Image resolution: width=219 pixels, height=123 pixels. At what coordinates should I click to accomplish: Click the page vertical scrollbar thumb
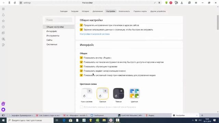[218, 22]
